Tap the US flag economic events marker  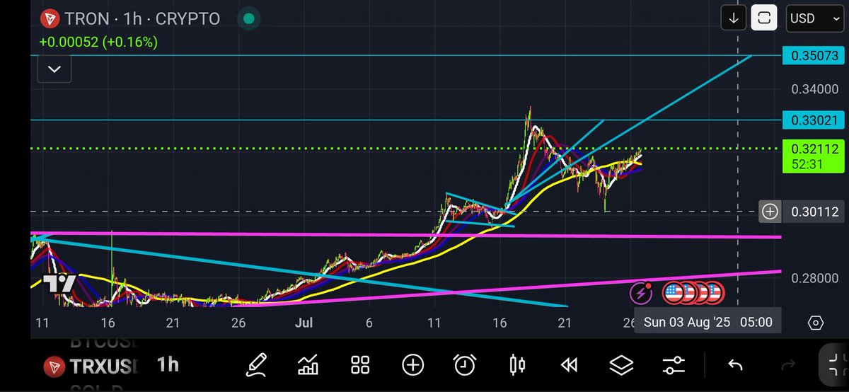point(673,292)
